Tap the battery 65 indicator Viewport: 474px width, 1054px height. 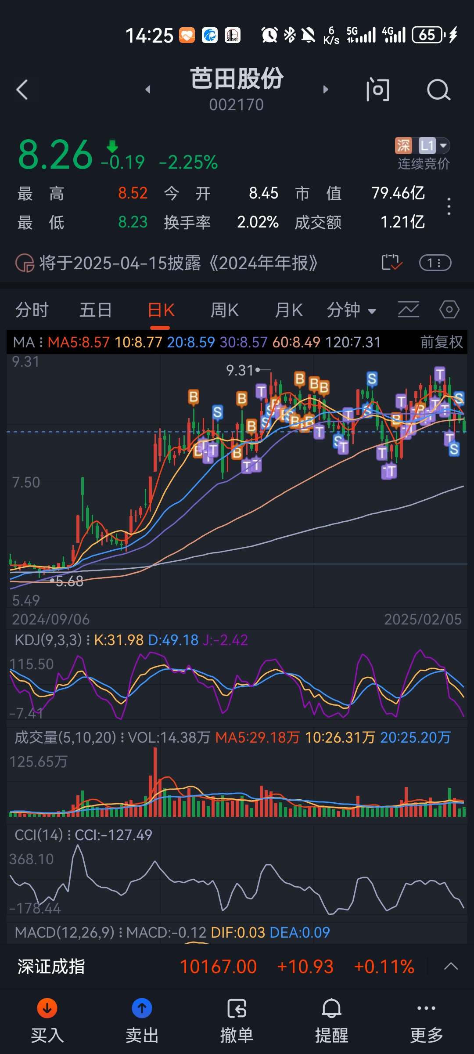tap(428, 35)
